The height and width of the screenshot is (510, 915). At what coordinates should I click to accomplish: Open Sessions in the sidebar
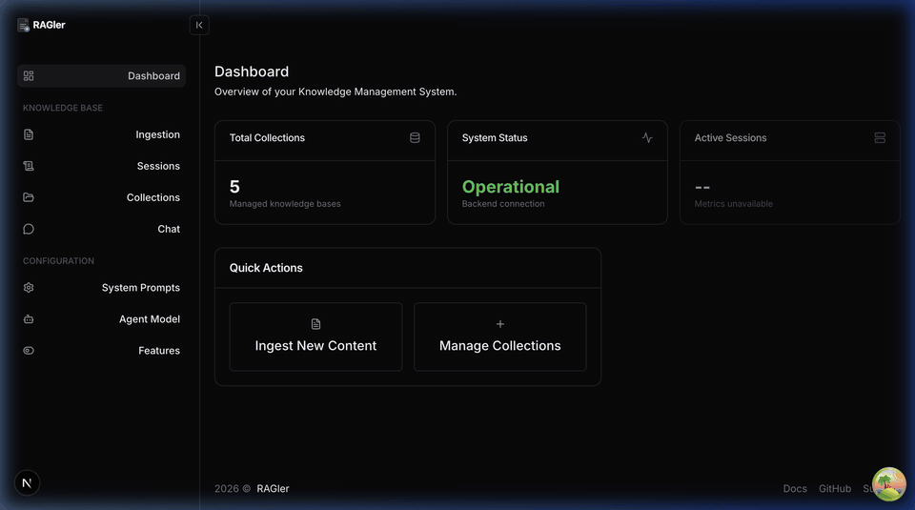(x=102, y=166)
